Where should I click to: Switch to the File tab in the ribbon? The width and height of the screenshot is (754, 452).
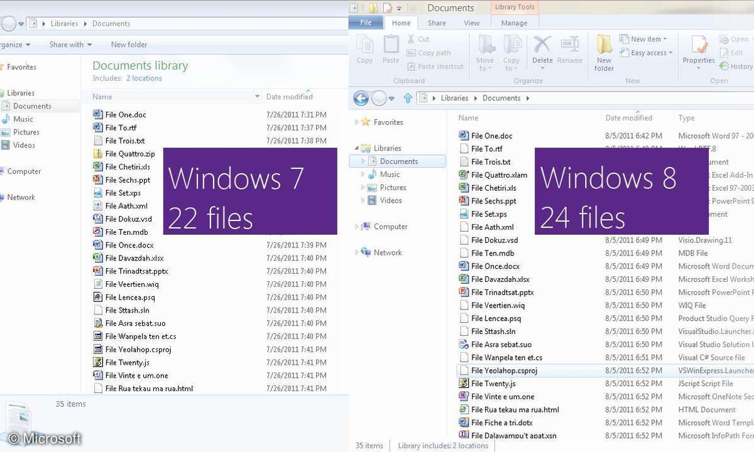(x=366, y=23)
